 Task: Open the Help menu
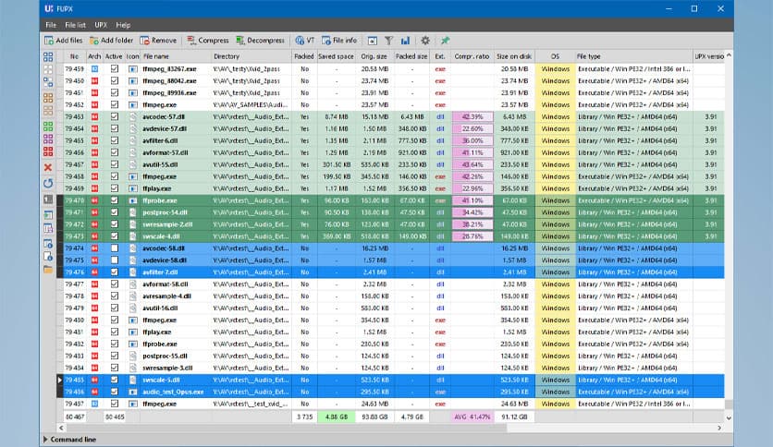(123, 25)
